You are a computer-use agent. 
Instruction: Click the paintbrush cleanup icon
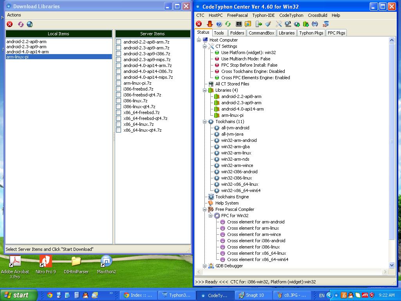pos(268,24)
